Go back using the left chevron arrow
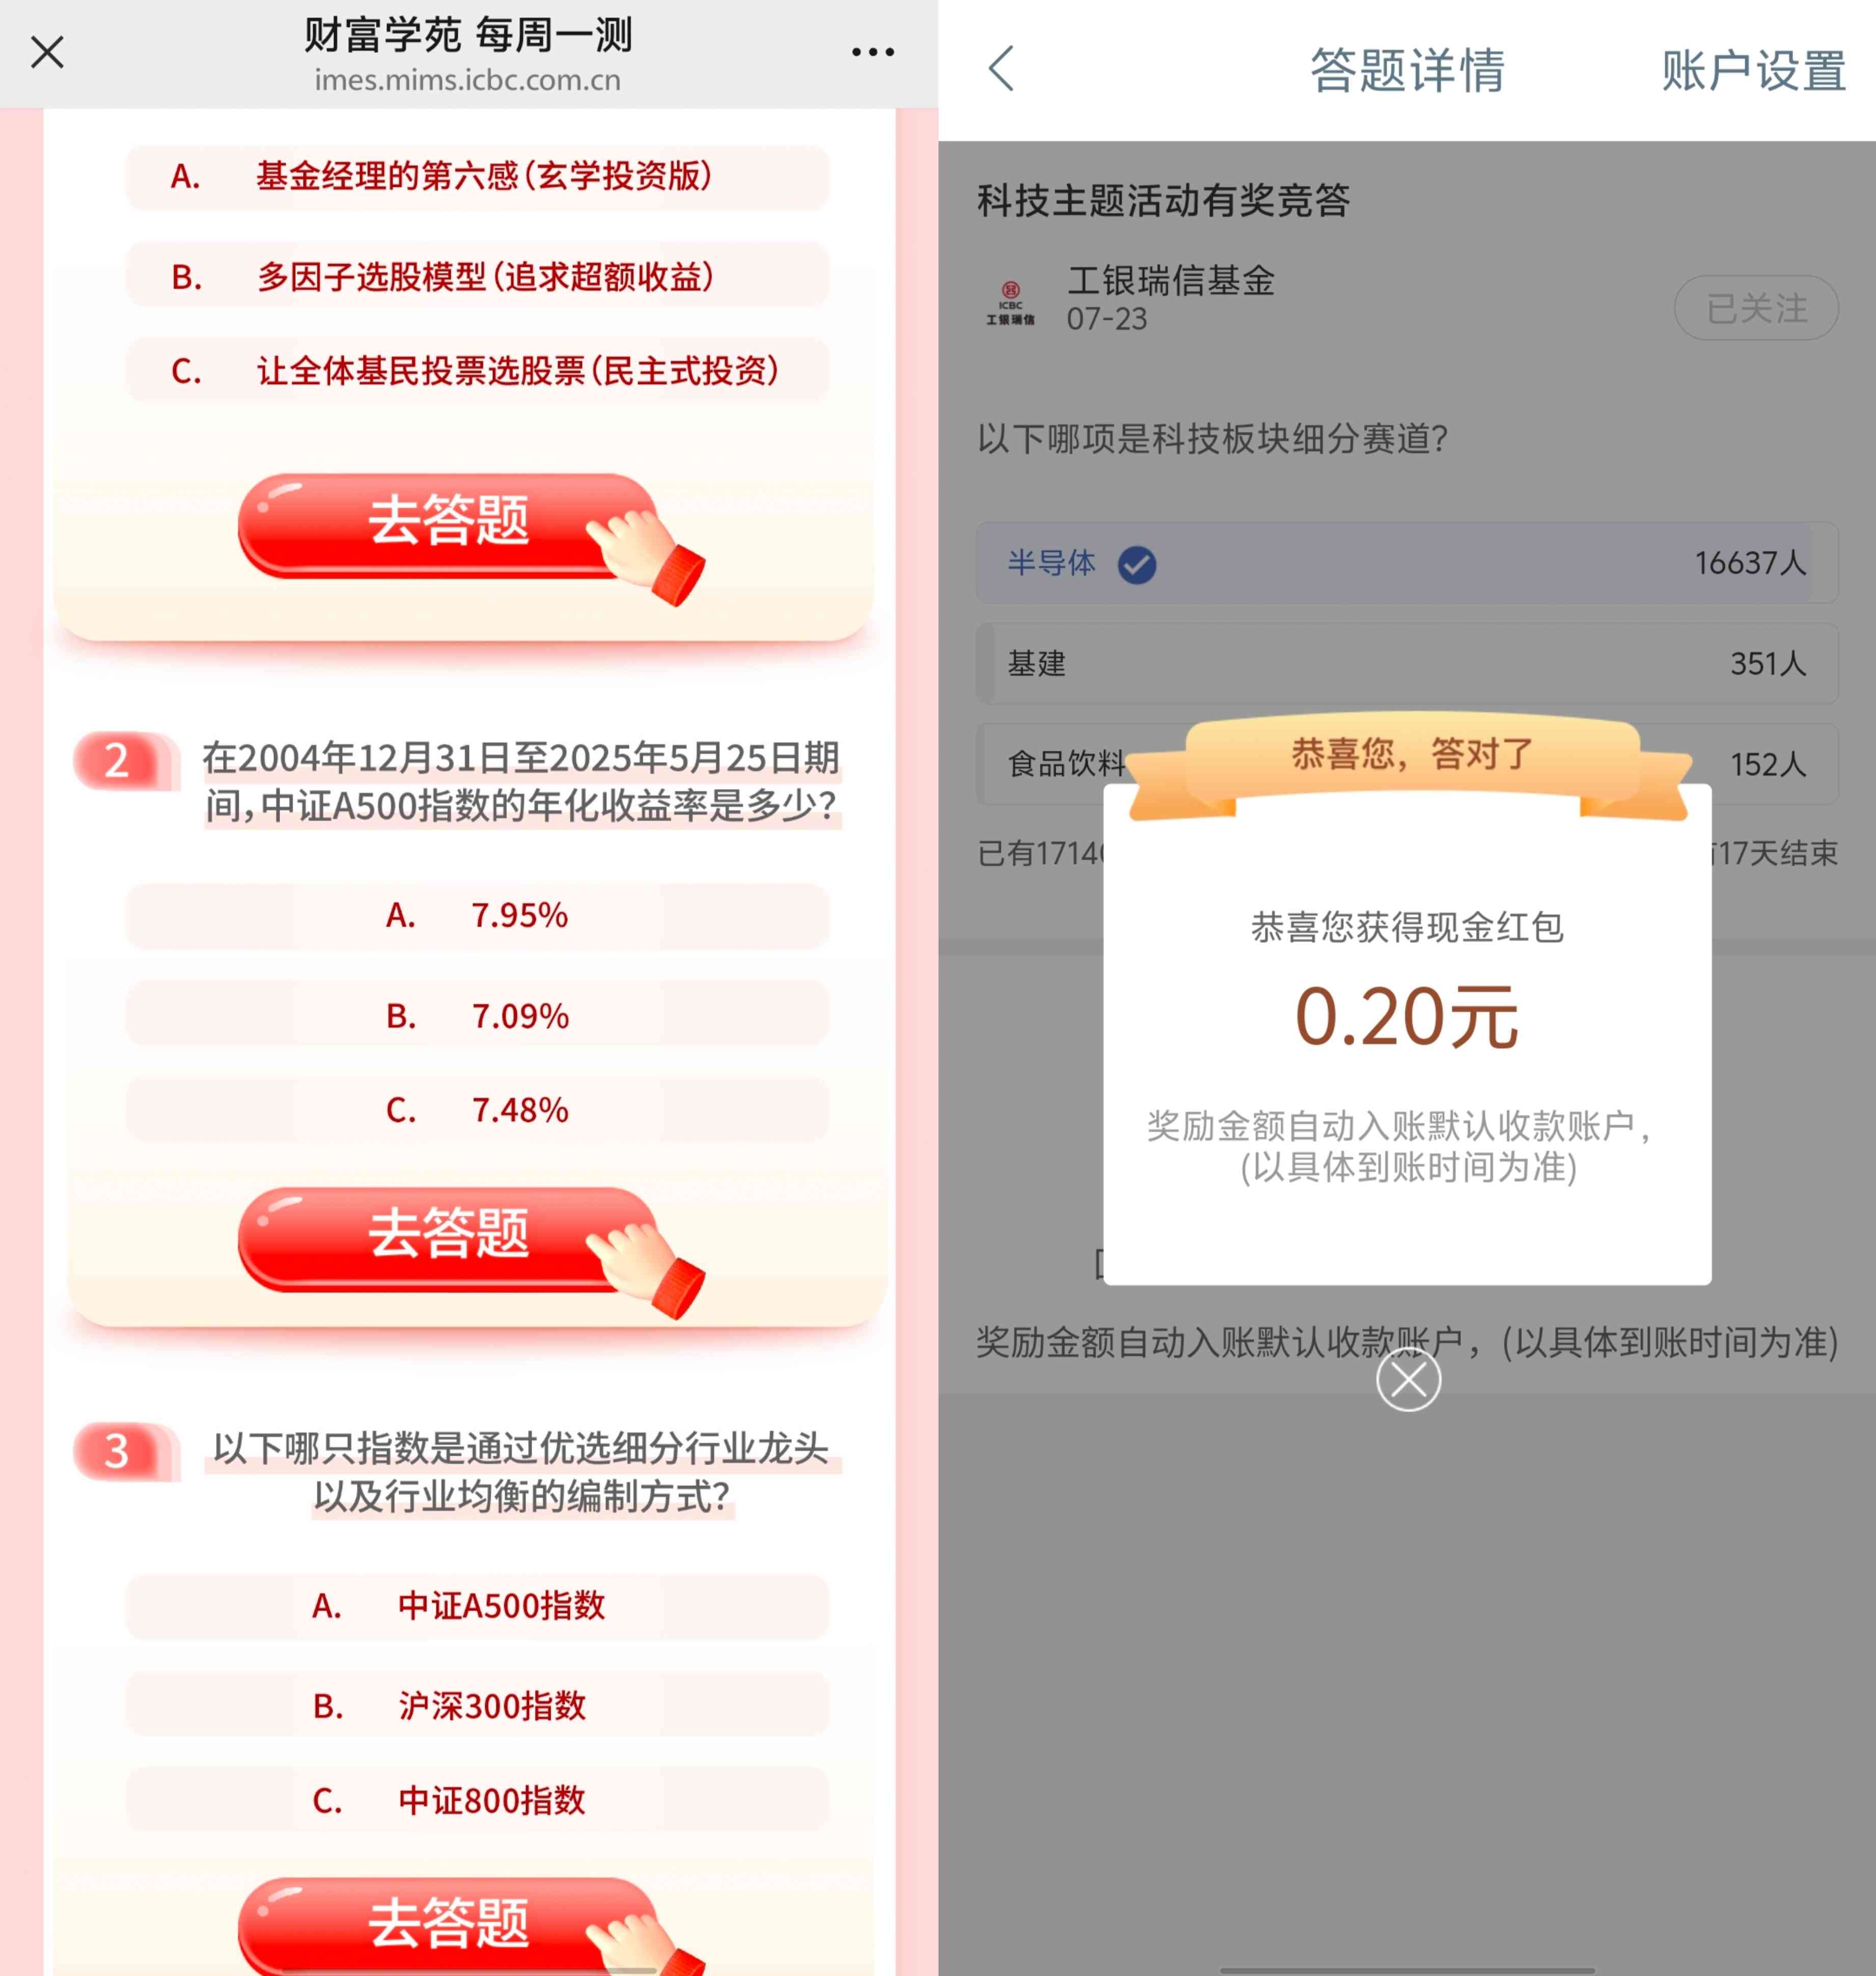Image resolution: width=1876 pixels, height=1976 pixels. (x=1001, y=69)
